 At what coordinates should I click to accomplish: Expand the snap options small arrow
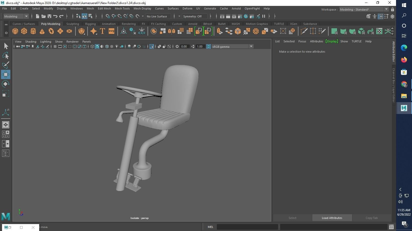pyautogui.click(x=143, y=16)
